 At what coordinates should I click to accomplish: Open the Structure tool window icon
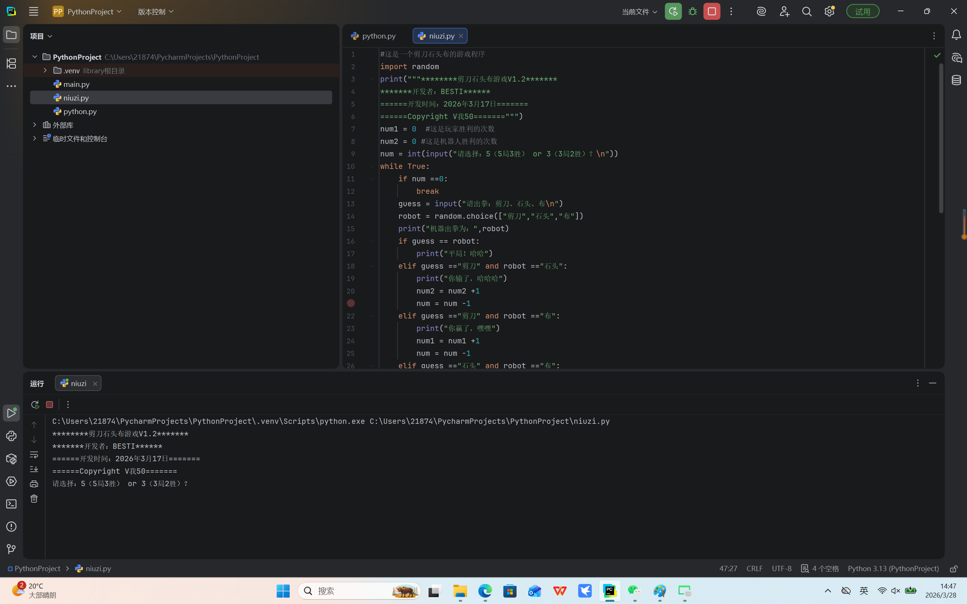pyautogui.click(x=11, y=63)
